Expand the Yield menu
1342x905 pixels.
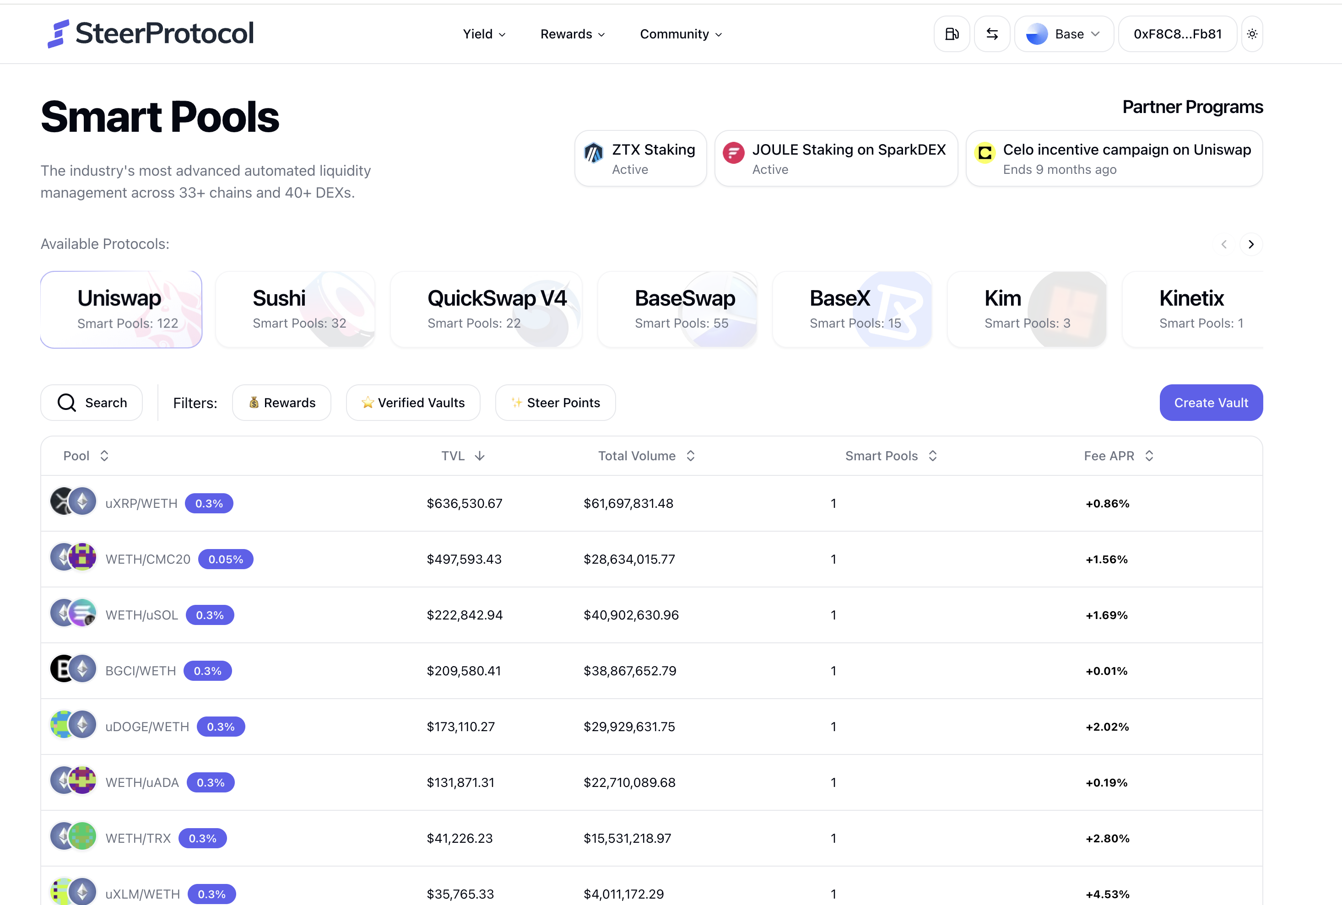tap(484, 34)
